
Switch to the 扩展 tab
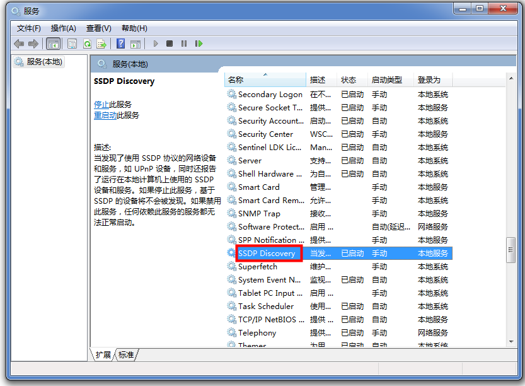(x=103, y=355)
